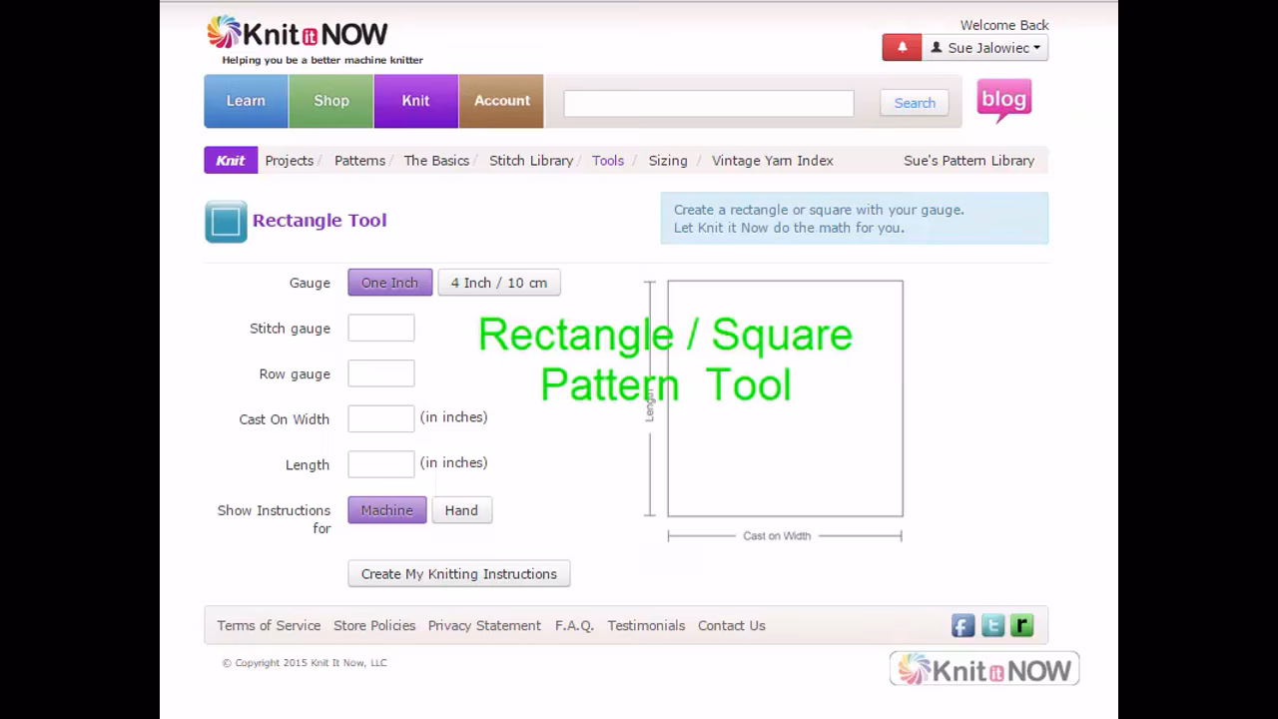Open the Testimonials footer link
Viewport: 1278px width, 719px height.
pos(646,626)
